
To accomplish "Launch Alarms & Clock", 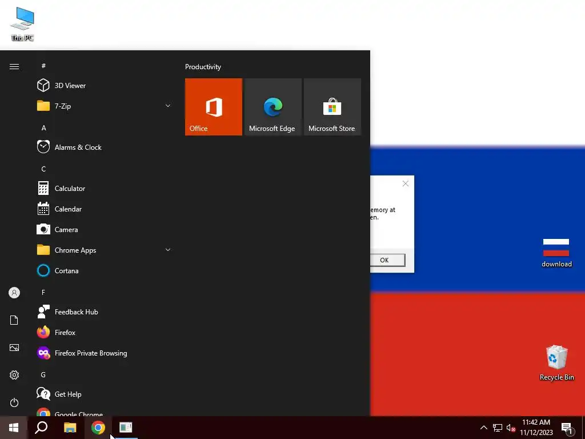I will point(105,147).
